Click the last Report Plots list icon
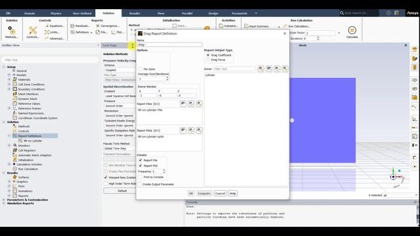Viewport: 420px width, 236px height. [199, 130]
